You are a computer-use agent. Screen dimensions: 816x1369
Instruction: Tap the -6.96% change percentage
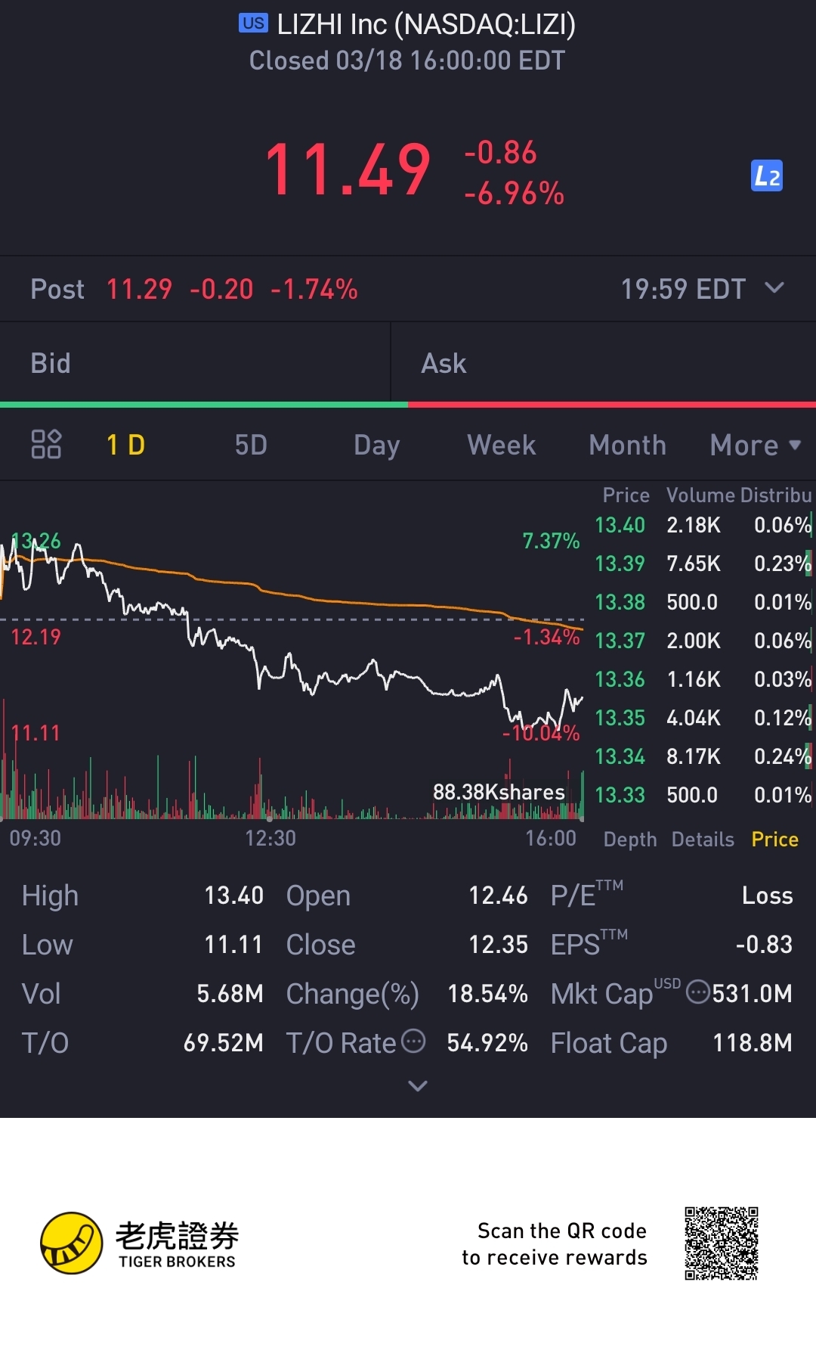coord(514,194)
